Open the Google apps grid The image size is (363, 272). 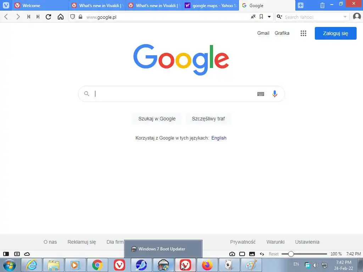(303, 33)
